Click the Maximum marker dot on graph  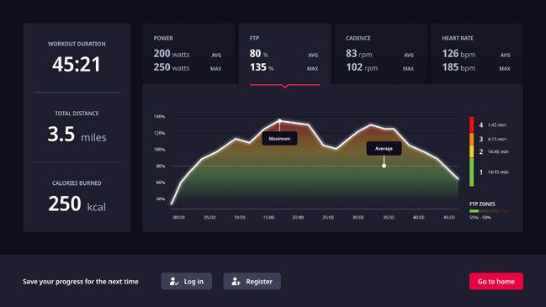(x=279, y=121)
